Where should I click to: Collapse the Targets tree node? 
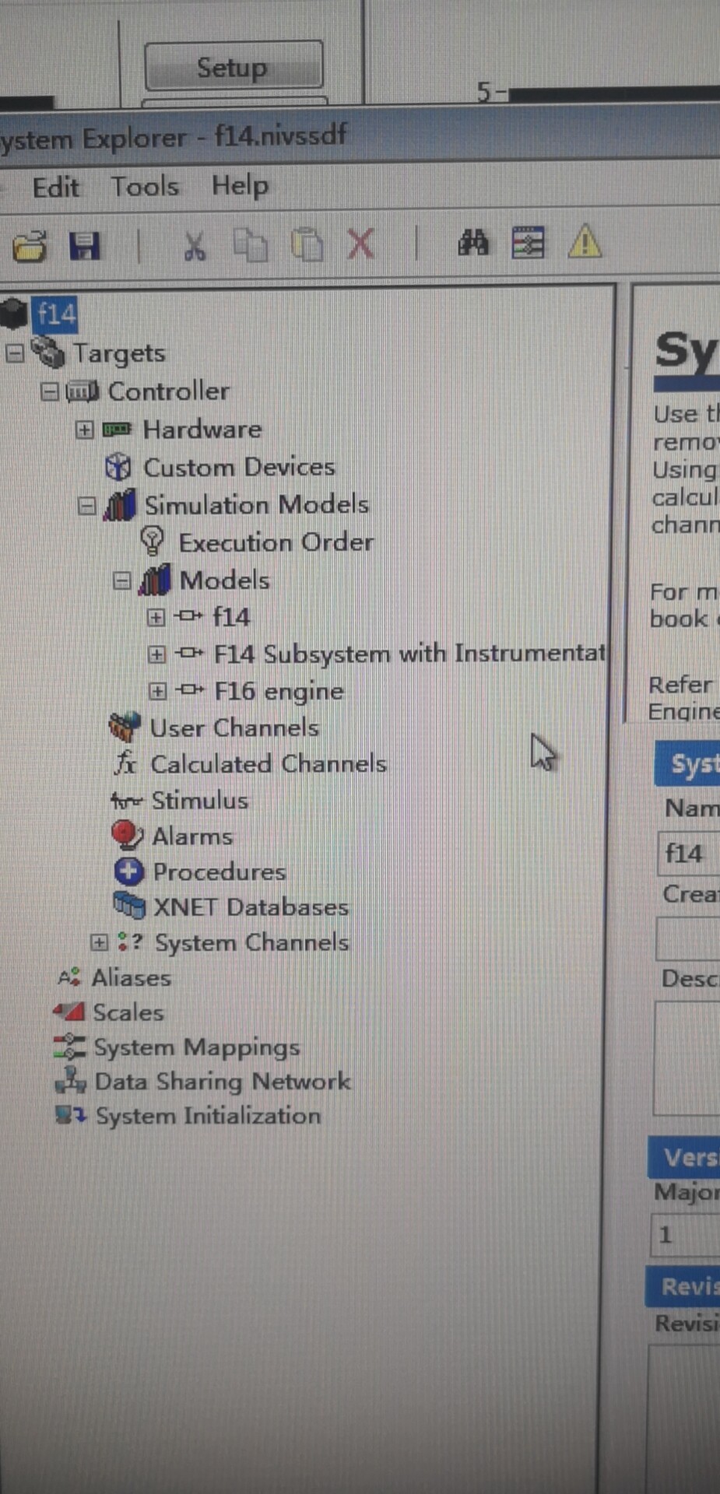(15, 353)
